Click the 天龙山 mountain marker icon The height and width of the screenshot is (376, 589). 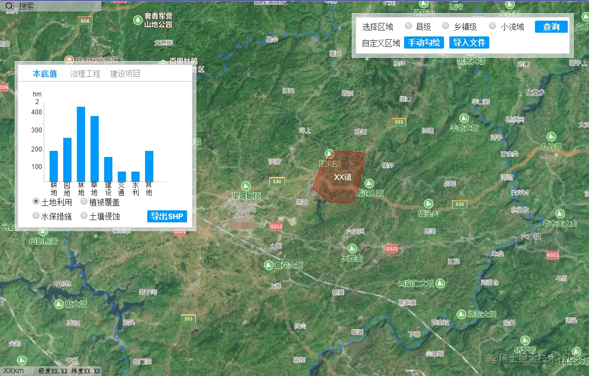pos(352,248)
